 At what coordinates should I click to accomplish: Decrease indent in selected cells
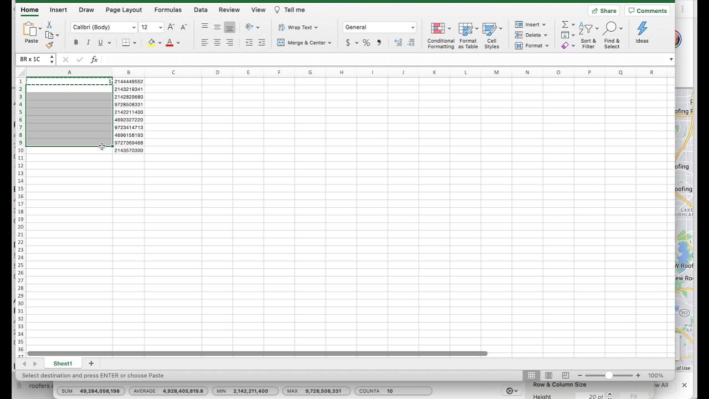click(249, 43)
